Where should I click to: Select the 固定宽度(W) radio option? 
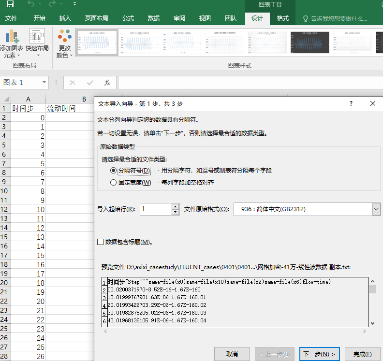click(113, 183)
